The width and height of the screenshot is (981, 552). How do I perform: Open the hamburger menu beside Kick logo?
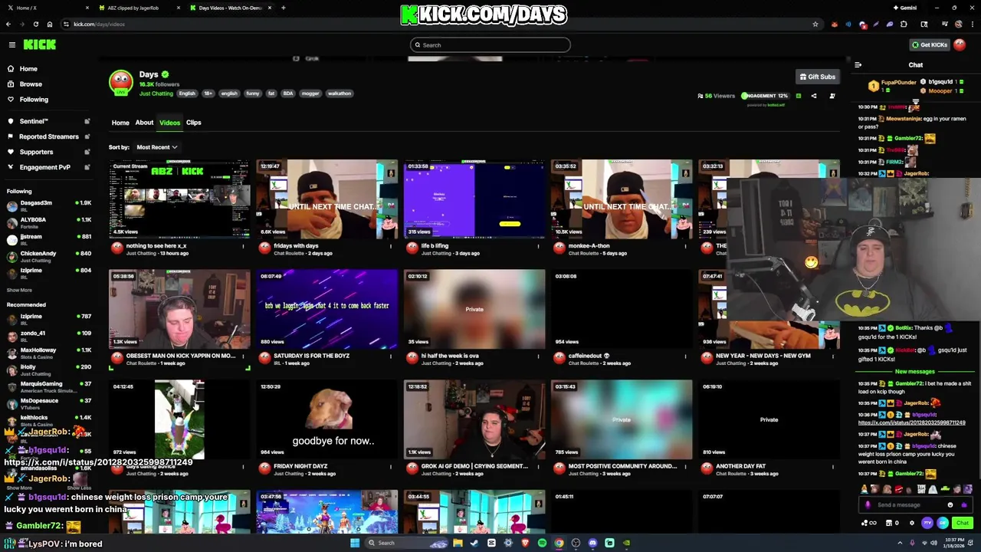tap(11, 45)
